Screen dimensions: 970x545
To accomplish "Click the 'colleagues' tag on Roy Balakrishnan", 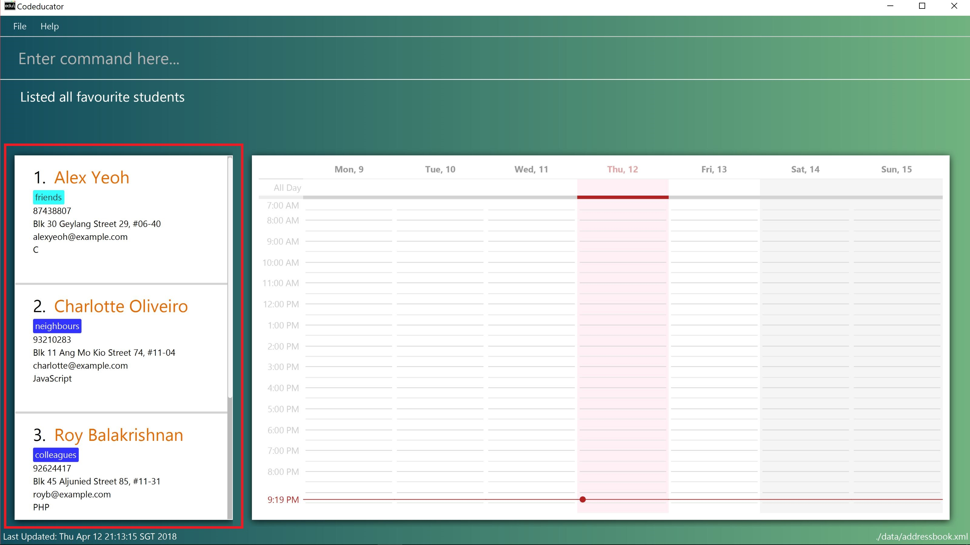I will [56, 455].
